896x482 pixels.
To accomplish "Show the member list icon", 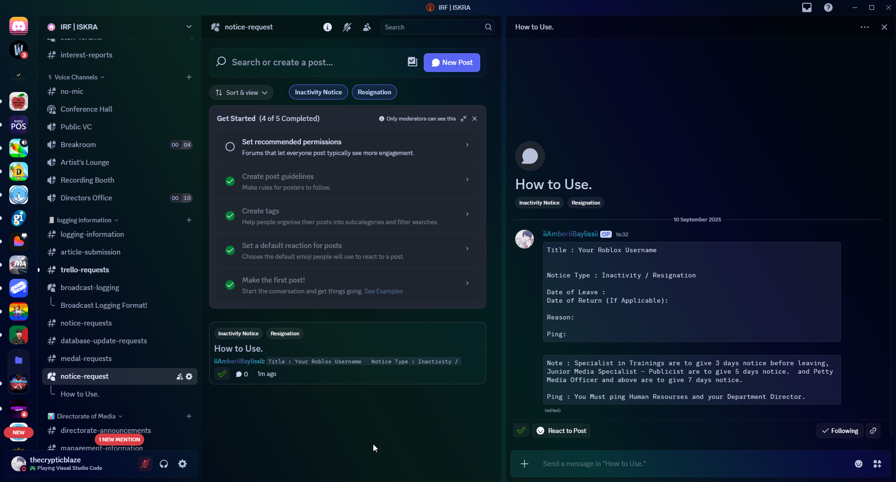I will [367, 27].
